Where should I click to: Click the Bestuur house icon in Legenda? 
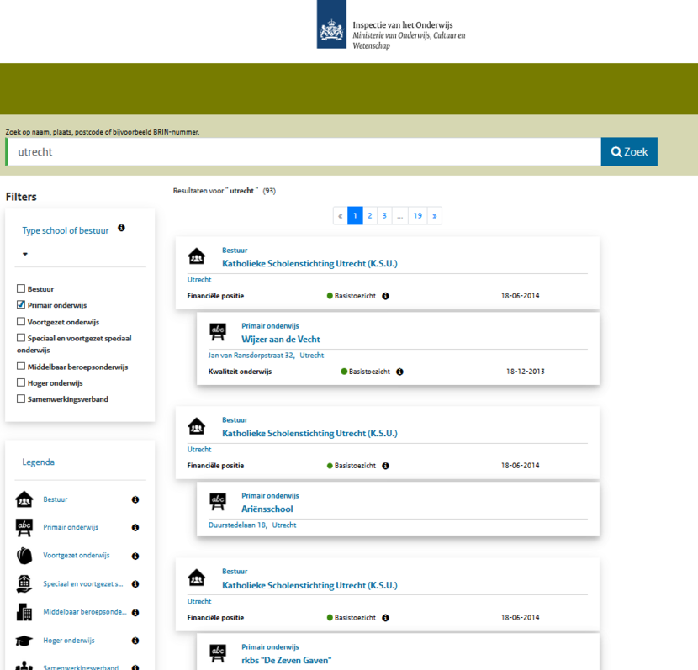24,499
